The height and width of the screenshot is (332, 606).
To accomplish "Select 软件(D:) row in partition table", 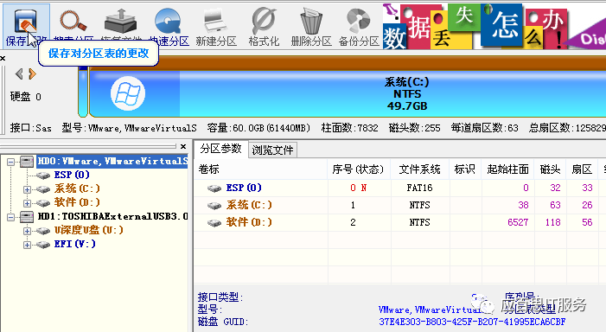I will click(400, 222).
